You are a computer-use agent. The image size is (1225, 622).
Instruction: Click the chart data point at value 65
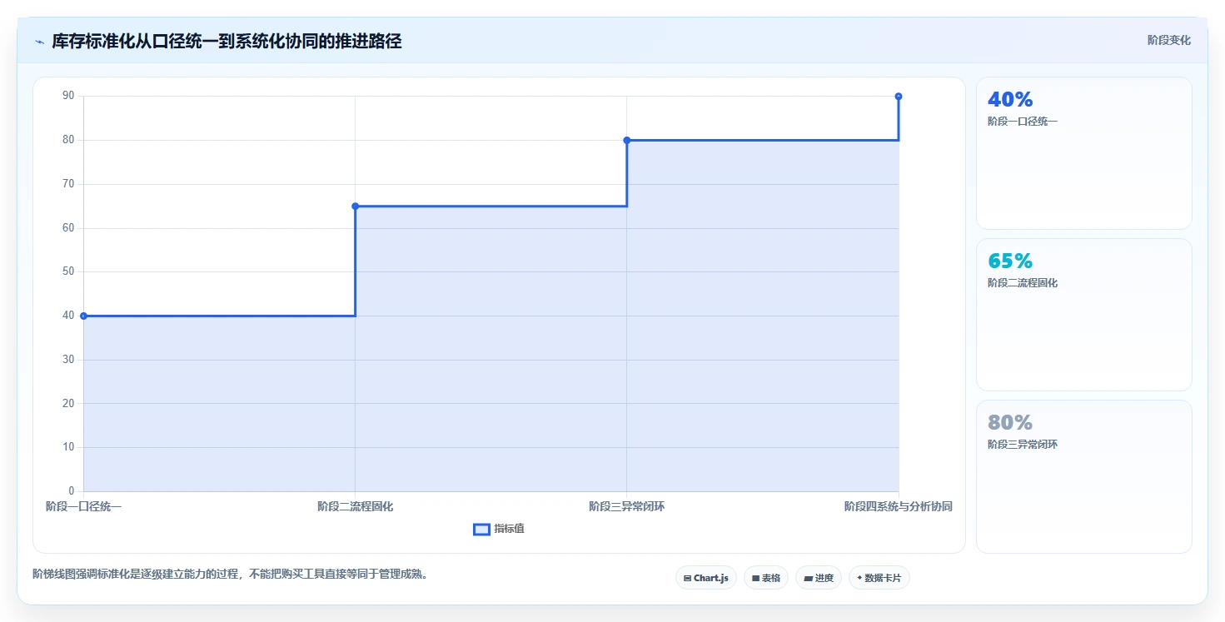[x=355, y=206]
